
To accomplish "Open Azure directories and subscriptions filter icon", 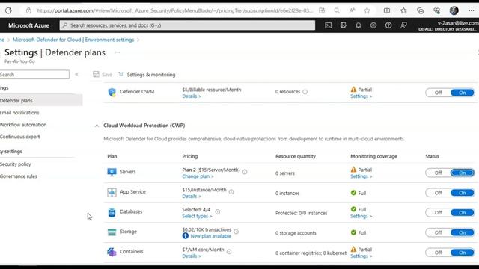I will point(343,25).
